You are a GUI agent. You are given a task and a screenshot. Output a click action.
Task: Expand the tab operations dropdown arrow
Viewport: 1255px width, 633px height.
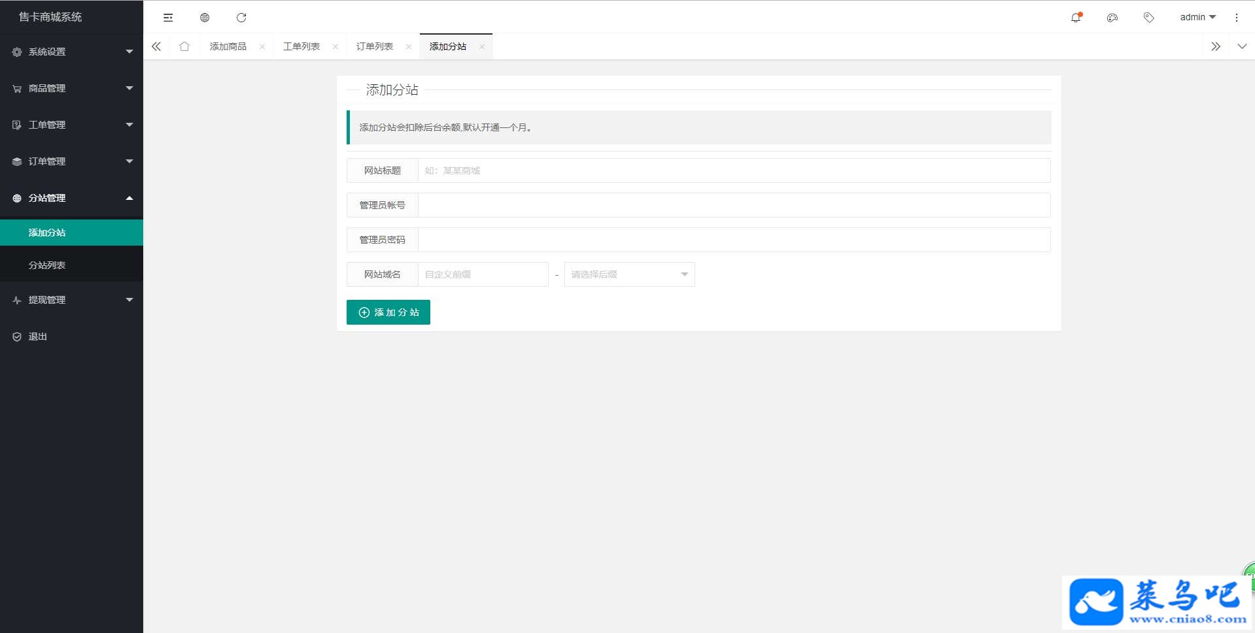pyautogui.click(x=1242, y=46)
